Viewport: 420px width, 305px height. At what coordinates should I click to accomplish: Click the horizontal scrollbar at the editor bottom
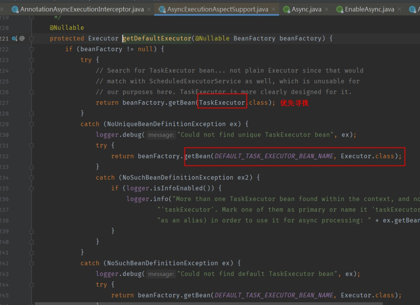194,303
